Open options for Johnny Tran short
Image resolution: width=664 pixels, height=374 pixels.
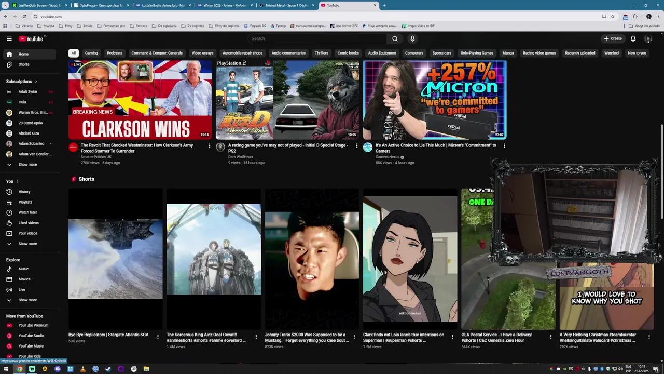[x=354, y=337]
